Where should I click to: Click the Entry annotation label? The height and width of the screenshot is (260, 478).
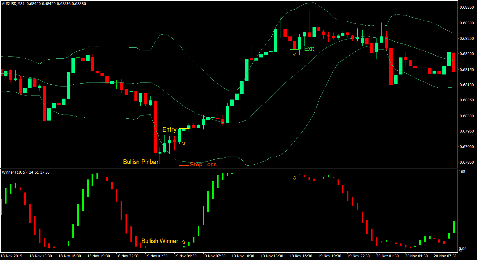(169, 129)
